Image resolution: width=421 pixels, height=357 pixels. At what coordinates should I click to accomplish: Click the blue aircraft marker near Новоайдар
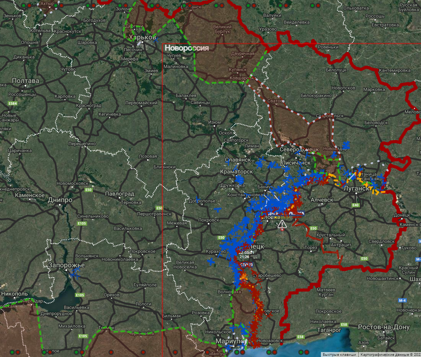coord(346,145)
